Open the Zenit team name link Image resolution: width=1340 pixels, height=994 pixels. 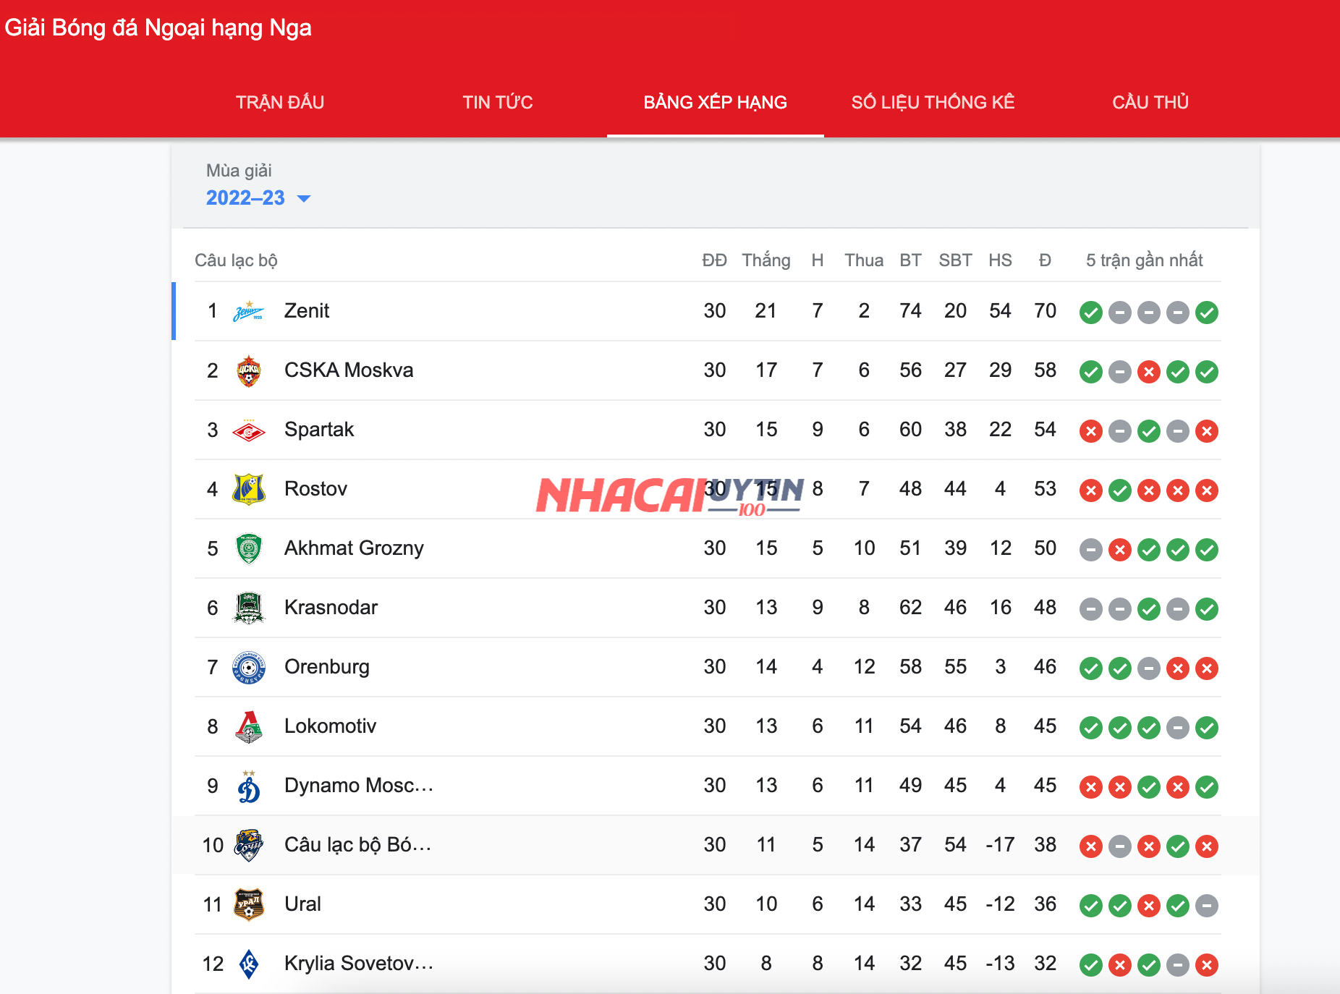pos(307,311)
